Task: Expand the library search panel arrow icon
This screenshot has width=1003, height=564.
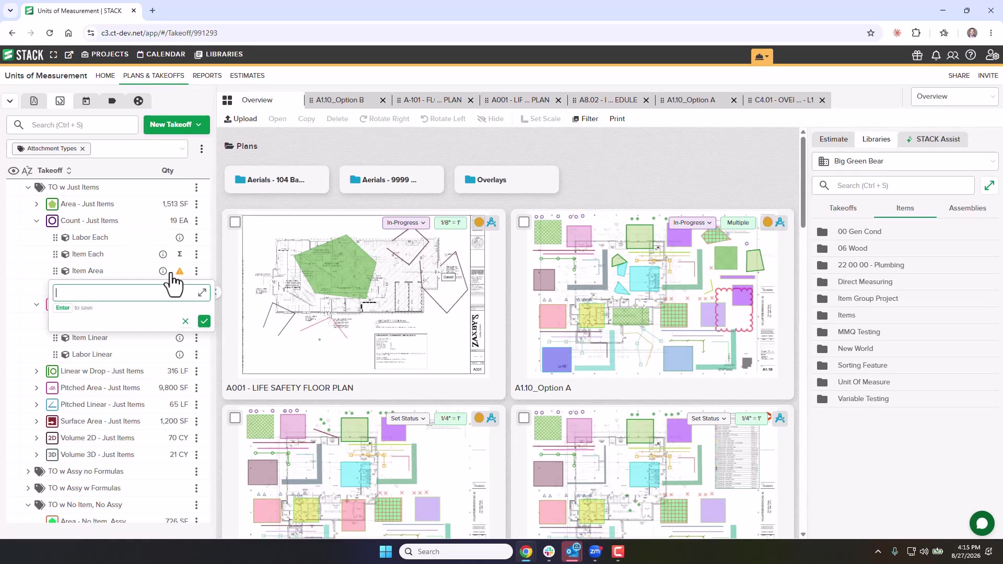Action: tap(989, 185)
